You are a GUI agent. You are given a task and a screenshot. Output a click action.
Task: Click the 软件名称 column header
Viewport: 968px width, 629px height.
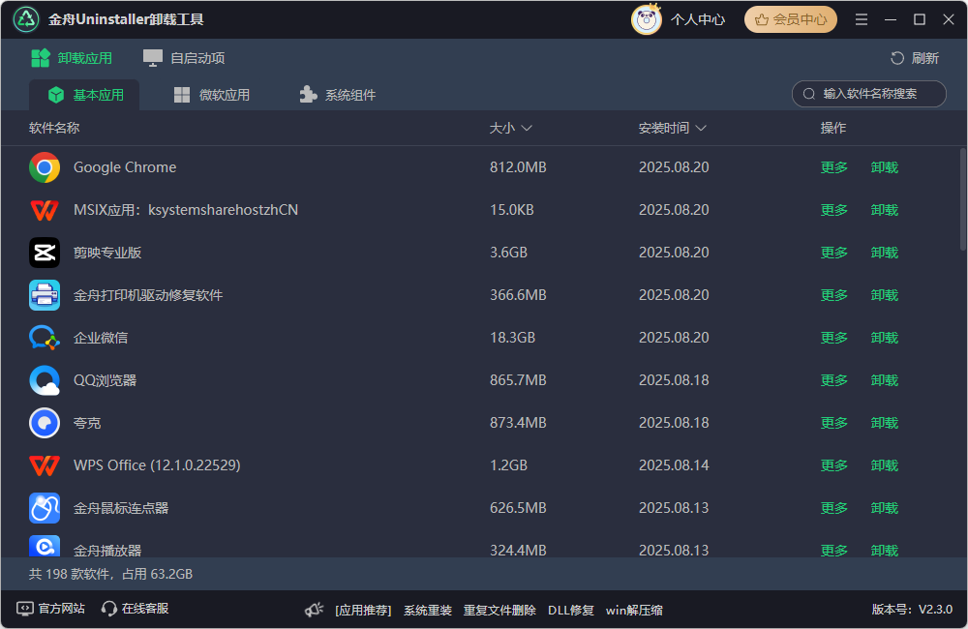pos(54,129)
